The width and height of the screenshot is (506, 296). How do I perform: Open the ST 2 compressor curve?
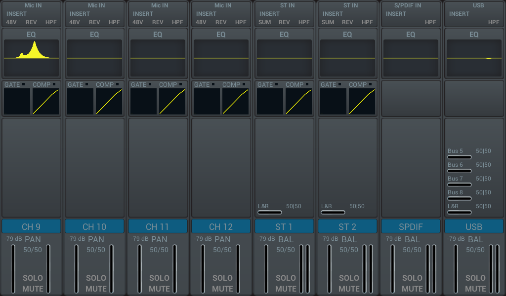tap(362, 102)
